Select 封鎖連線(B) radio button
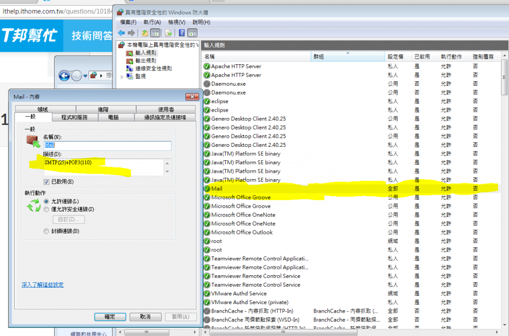This screenshot has width=509, height=336. 46,231
